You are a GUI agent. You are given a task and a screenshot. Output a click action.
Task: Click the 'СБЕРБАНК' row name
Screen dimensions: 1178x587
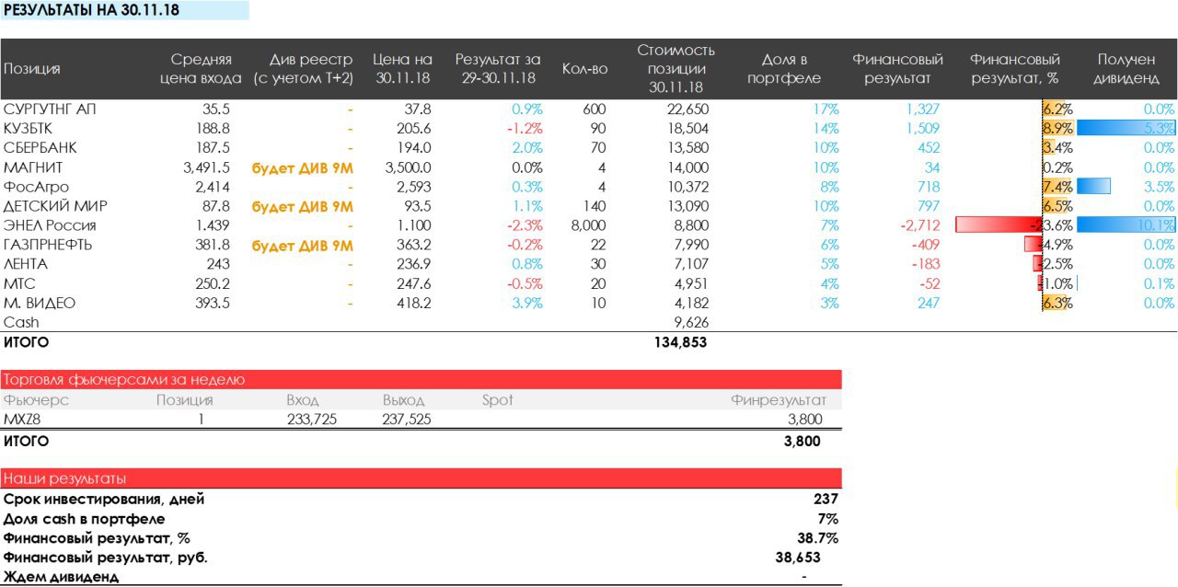40,148
